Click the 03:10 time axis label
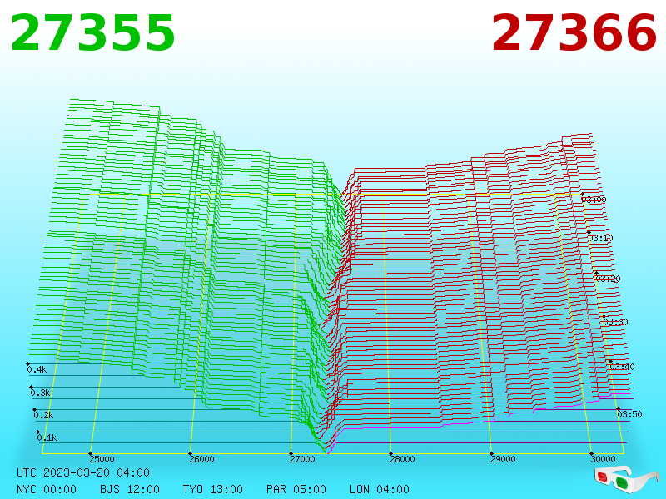This screenshot has height=499, width=666. click(x=600, y=238)
